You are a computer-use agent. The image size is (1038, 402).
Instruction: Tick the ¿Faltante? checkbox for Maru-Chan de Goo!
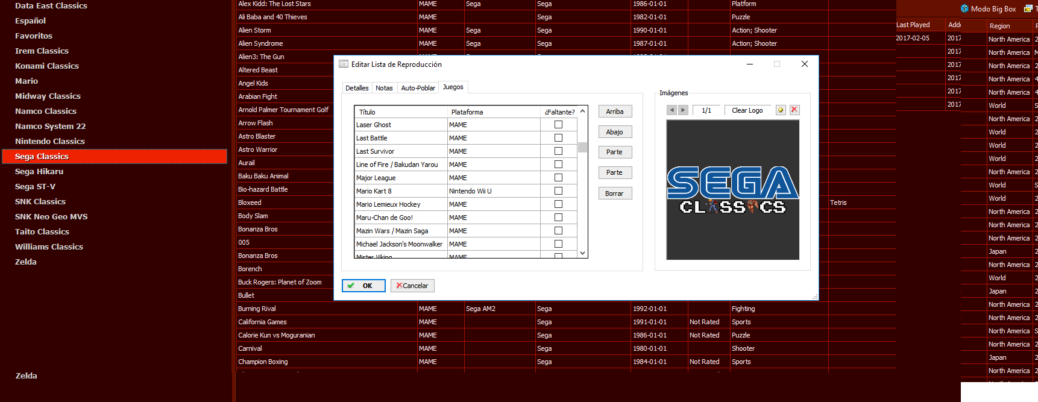pyautogui.click(x=558, y=218)
